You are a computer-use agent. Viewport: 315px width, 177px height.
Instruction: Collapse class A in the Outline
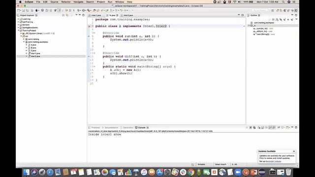click(x=249, y=26)
